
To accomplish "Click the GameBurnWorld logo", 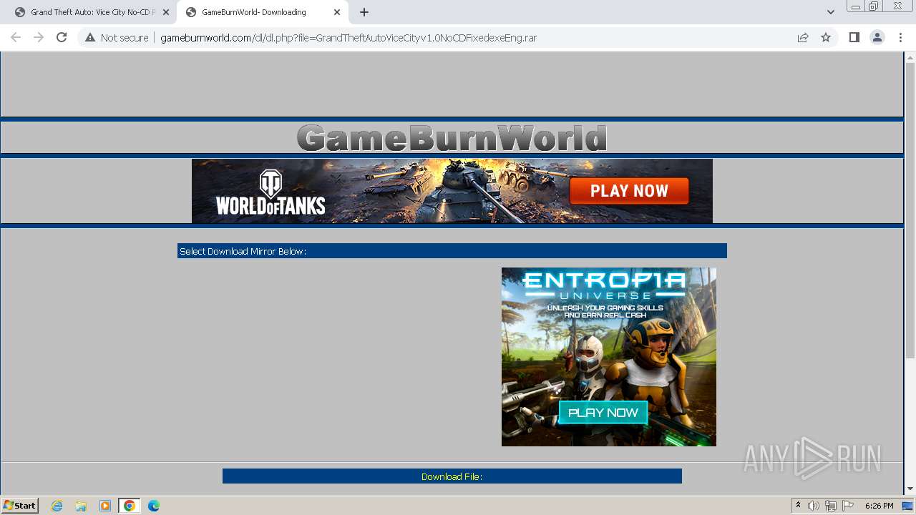I will [x=452, y=138].
